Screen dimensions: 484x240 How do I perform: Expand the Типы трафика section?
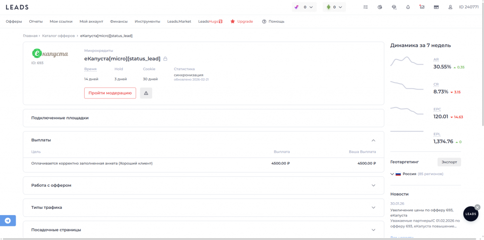point(373,207)
